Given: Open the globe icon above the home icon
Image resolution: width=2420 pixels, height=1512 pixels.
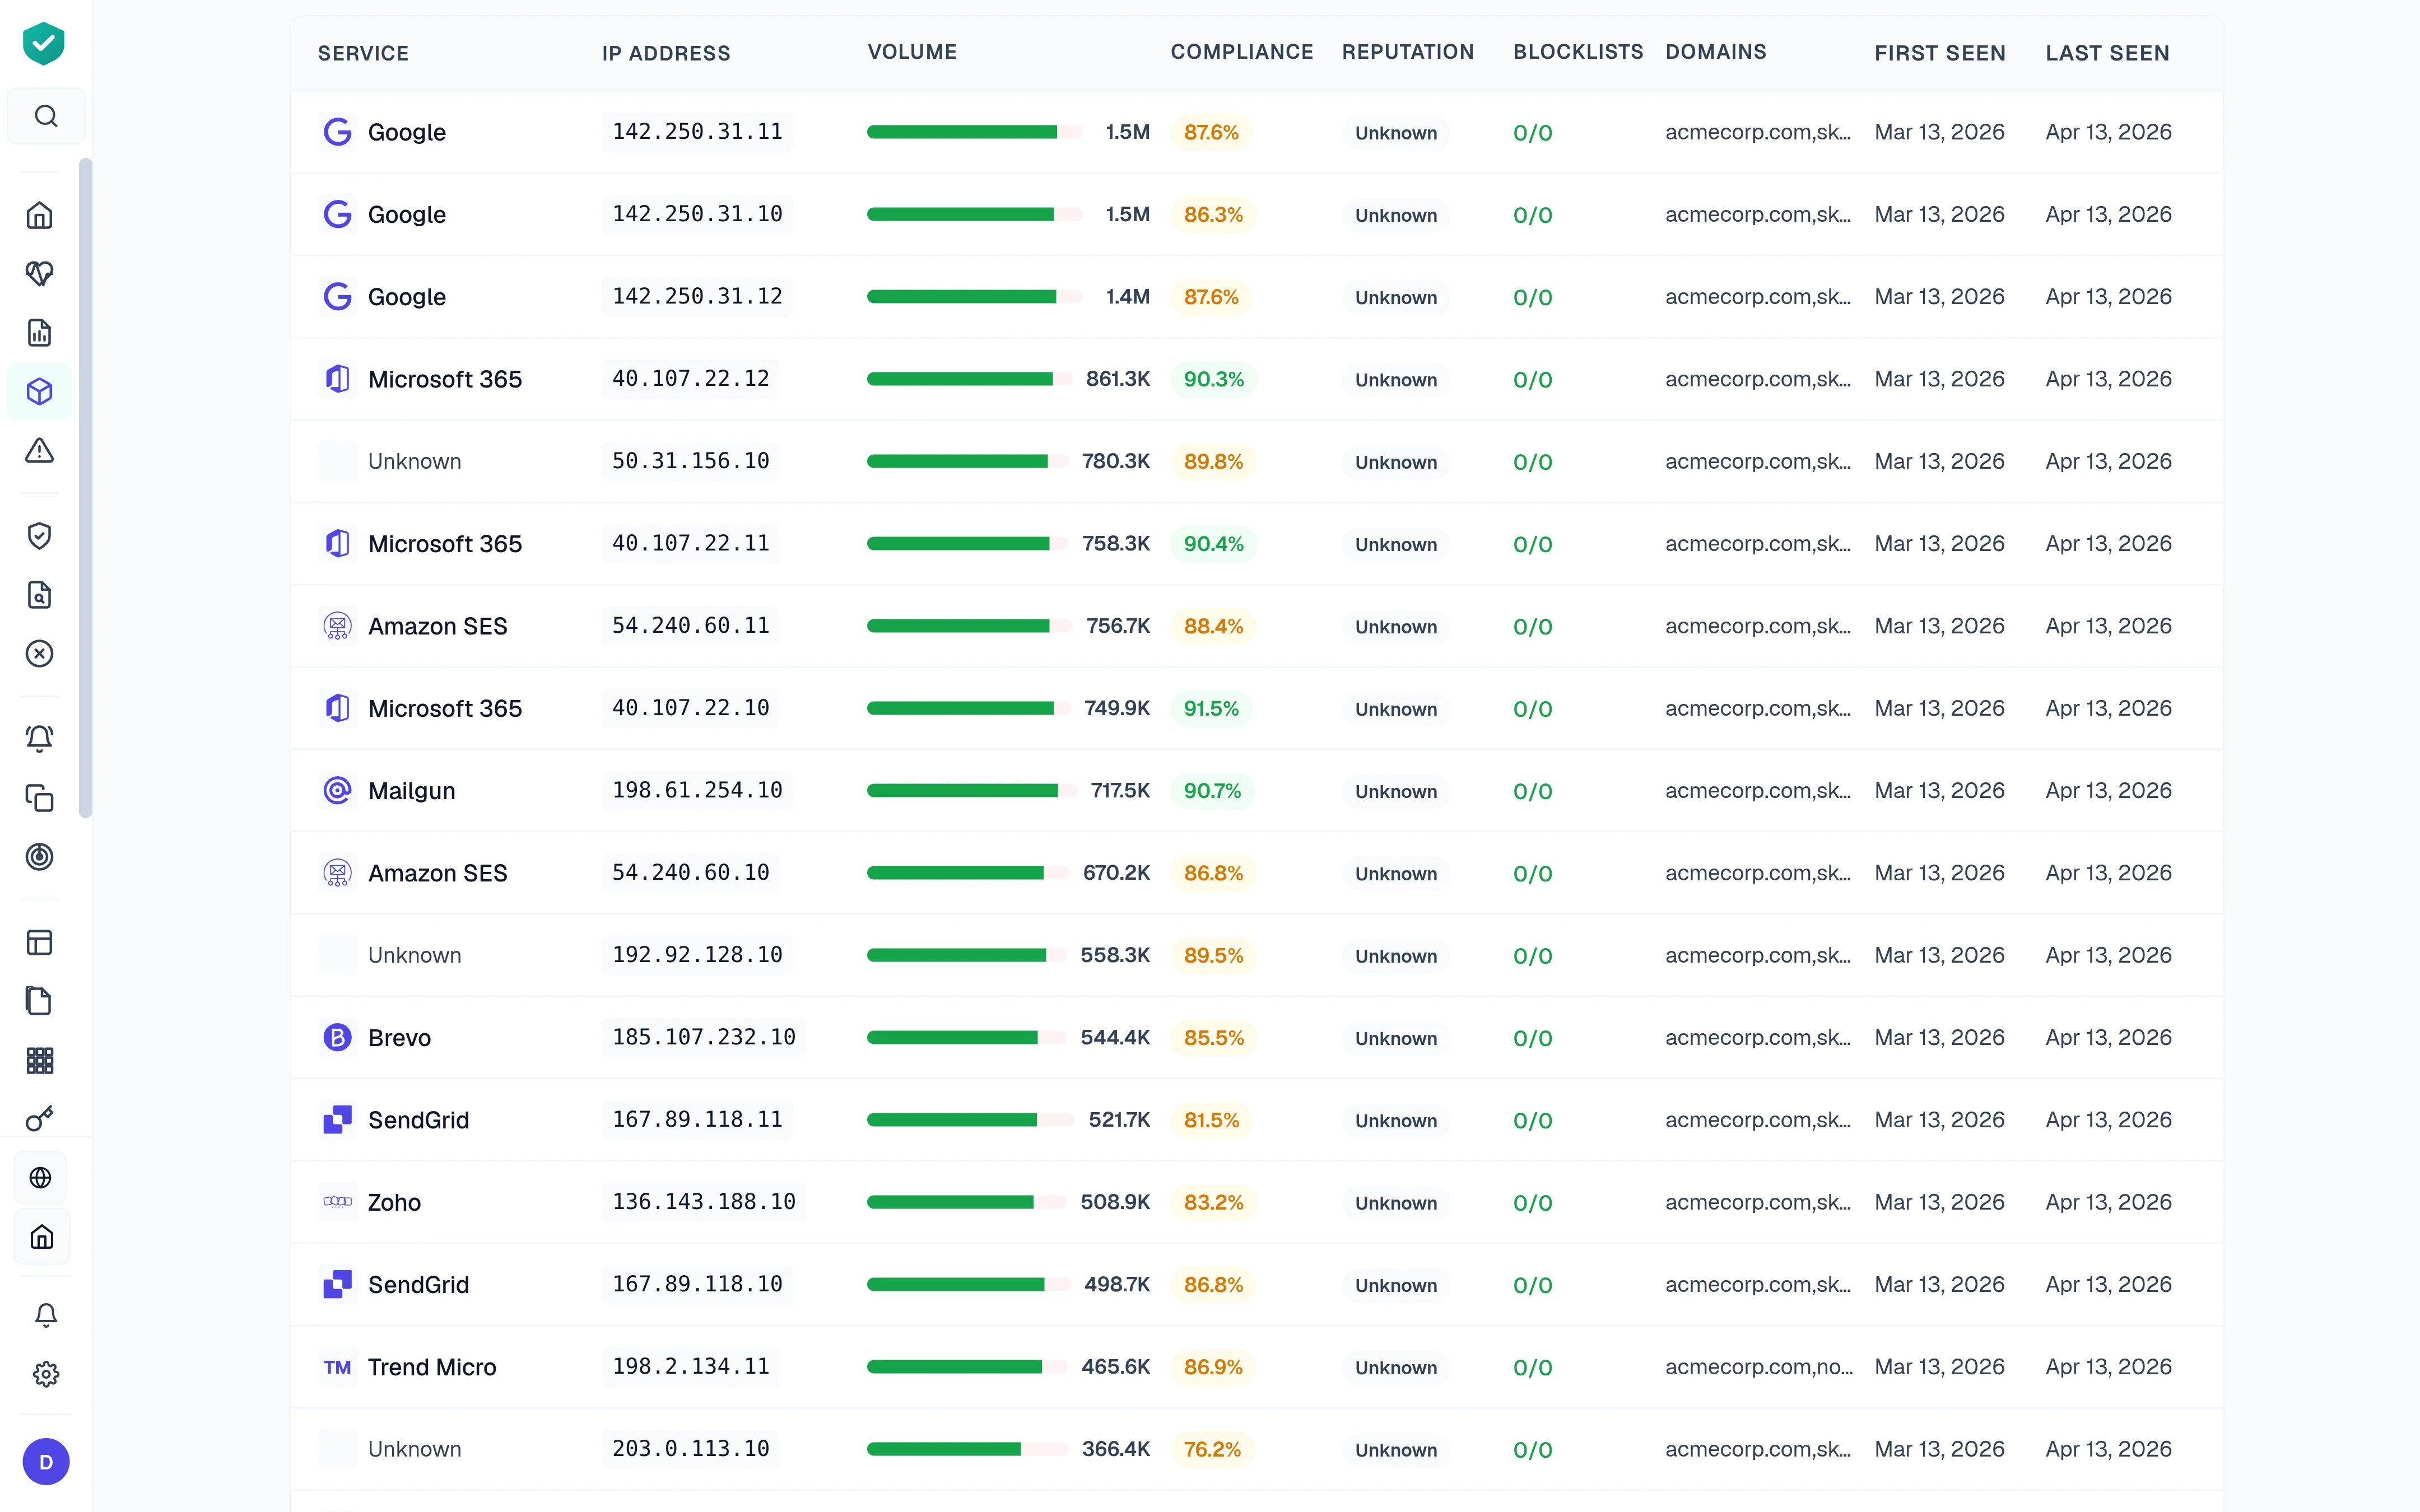Looking at the screenshot, I should (x=41, y=1178).
